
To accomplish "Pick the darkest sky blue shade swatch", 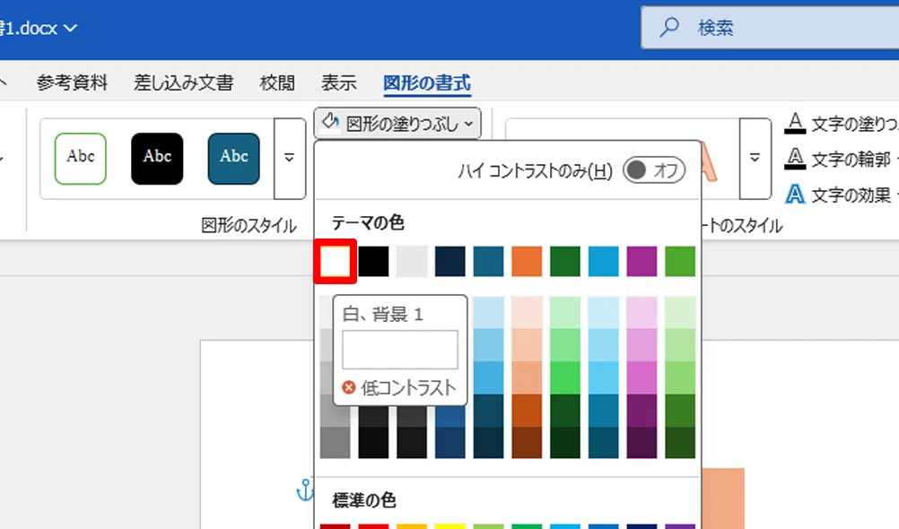I will coord(604,442).
